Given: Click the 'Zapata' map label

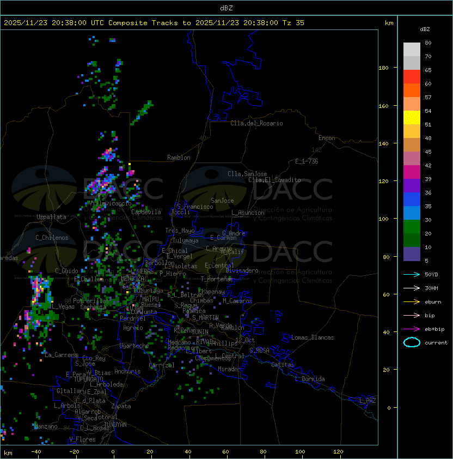Looking at the screenshot, I should (x=121, y=406).
